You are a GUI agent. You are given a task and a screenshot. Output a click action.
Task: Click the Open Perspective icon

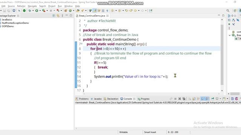[x=235, y=10]
